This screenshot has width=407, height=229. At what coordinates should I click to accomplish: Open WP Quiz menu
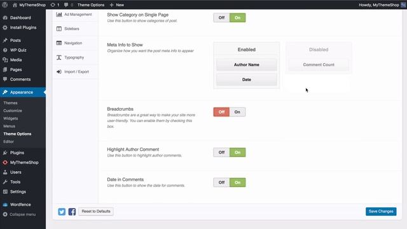coord(18,50)
